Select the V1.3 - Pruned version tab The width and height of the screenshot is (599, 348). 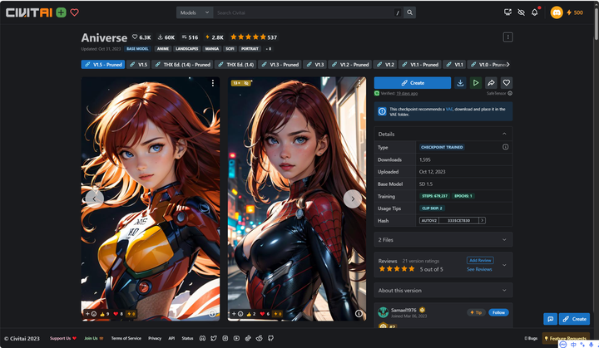[280, 65]
